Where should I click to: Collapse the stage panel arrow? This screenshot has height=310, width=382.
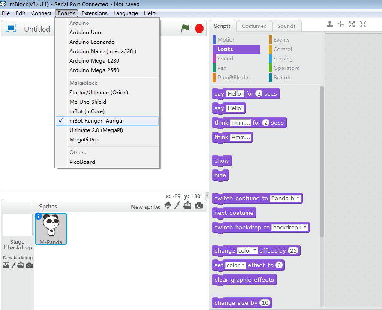click(207, 196)
